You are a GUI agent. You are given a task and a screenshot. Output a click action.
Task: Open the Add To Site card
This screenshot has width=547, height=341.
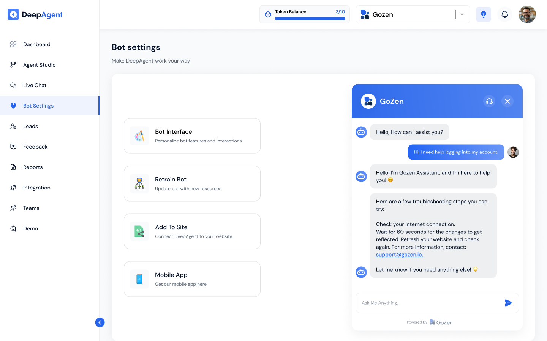(192, 232)
